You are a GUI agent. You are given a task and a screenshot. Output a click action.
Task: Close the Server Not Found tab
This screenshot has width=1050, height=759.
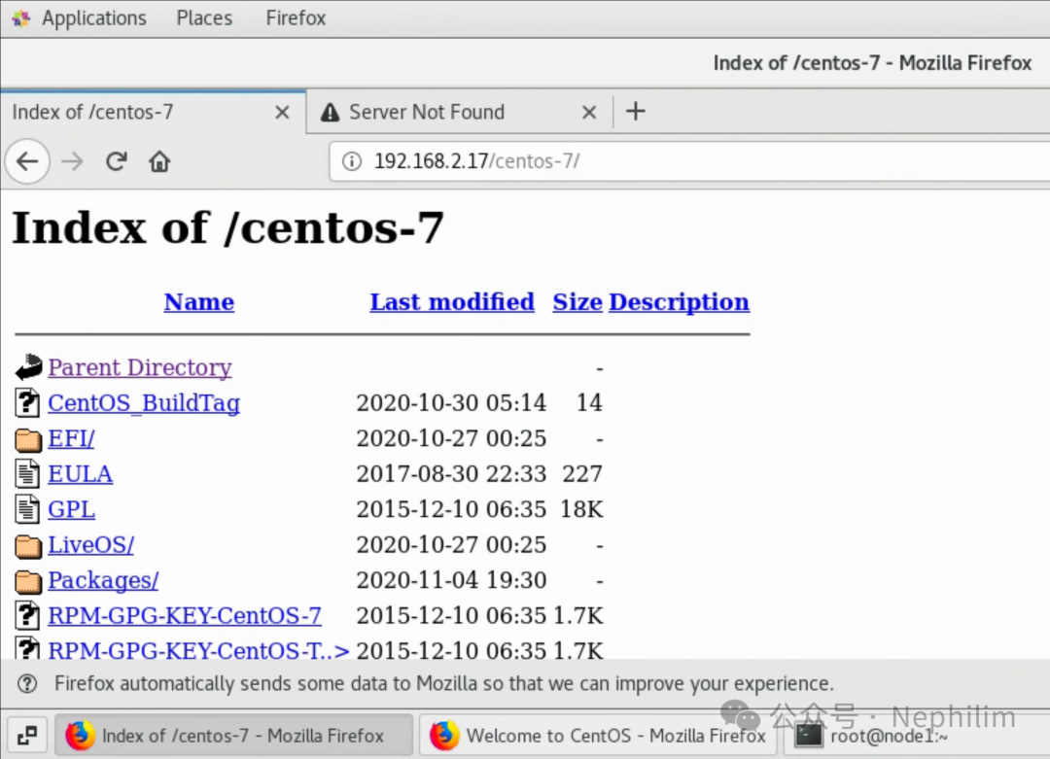589,113
